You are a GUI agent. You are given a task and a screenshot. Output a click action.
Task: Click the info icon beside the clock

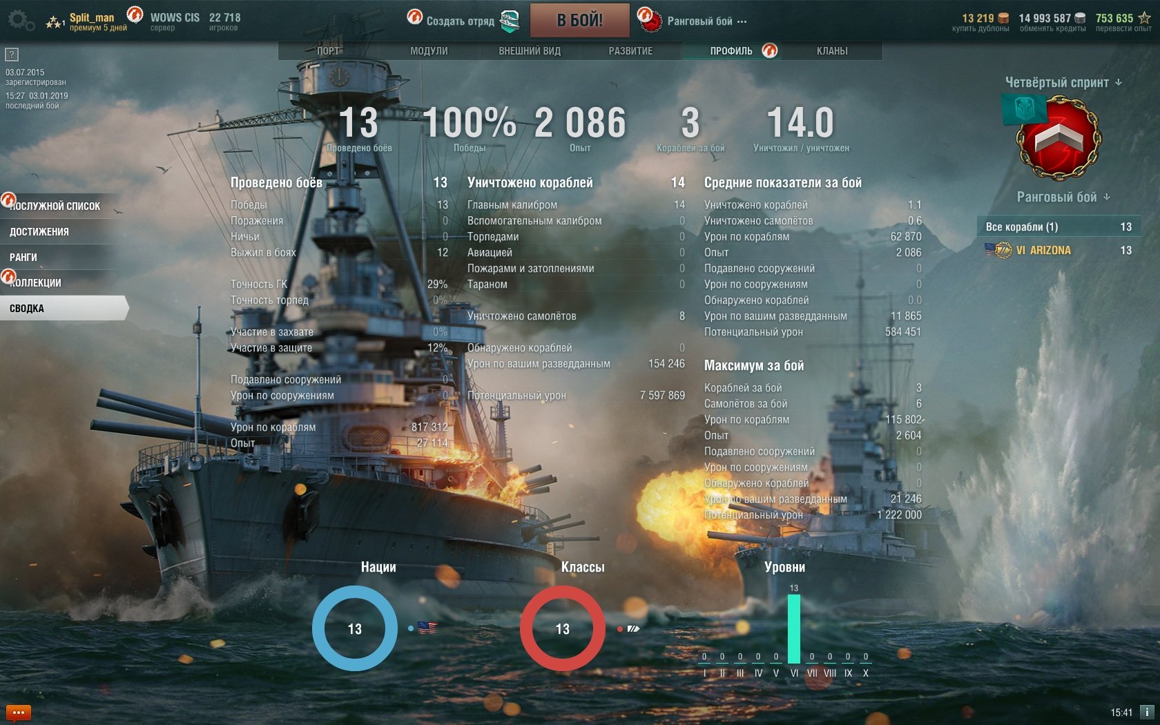pos(1146,712)
